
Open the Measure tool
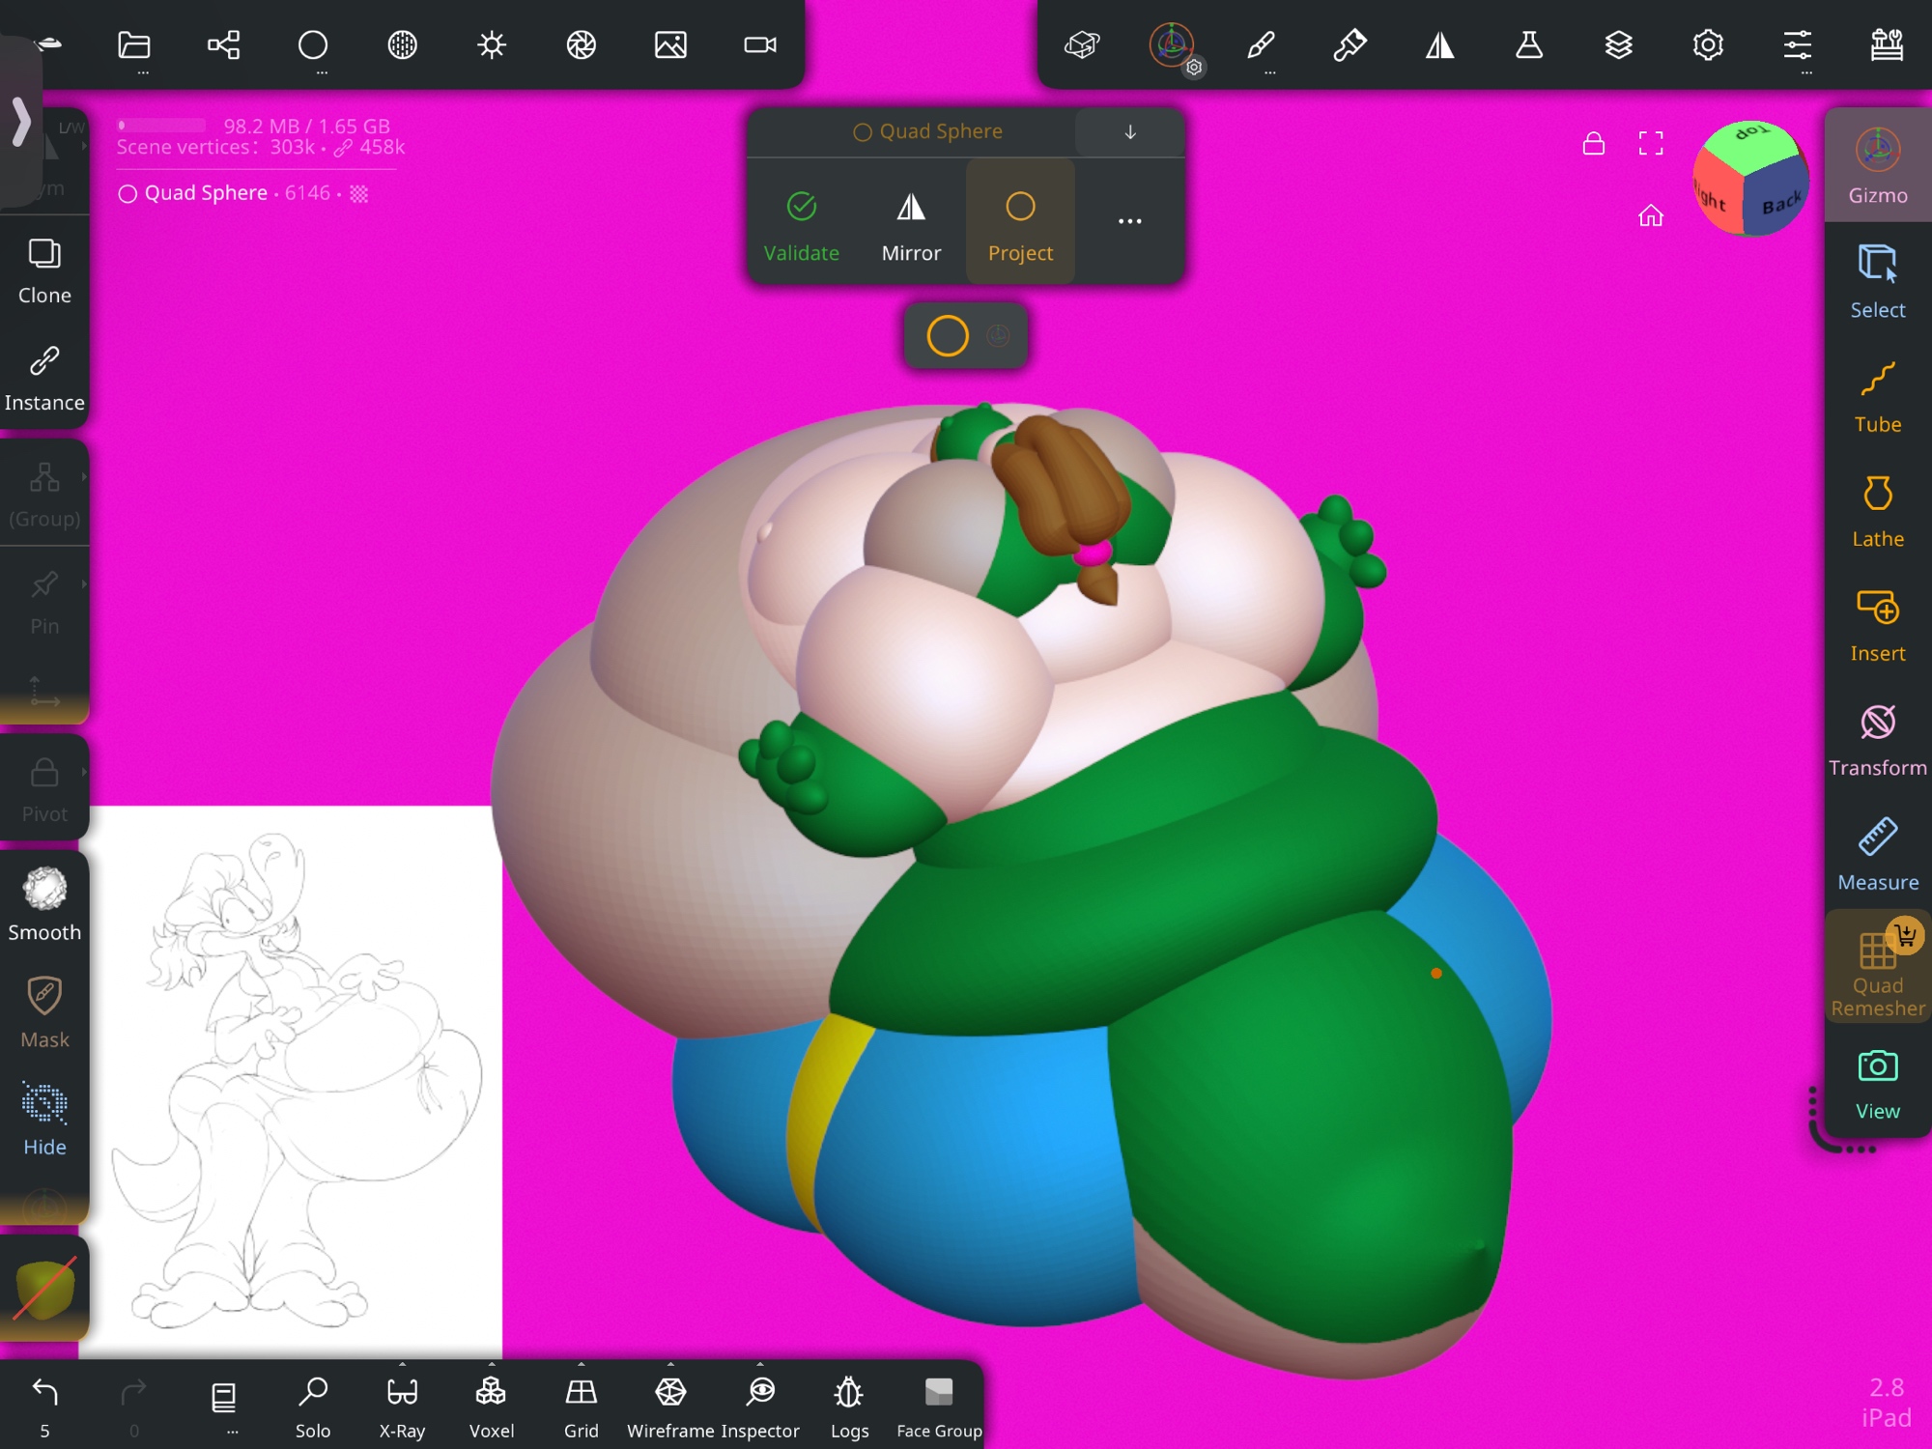point(1877,854)
